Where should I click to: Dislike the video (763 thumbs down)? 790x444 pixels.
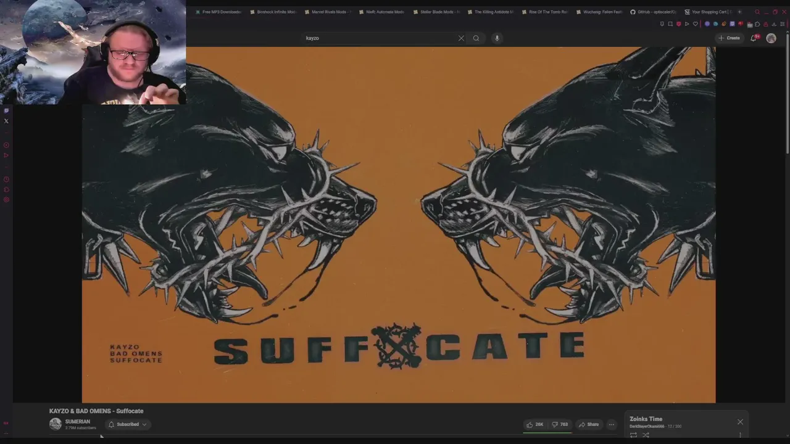[560, 424]
